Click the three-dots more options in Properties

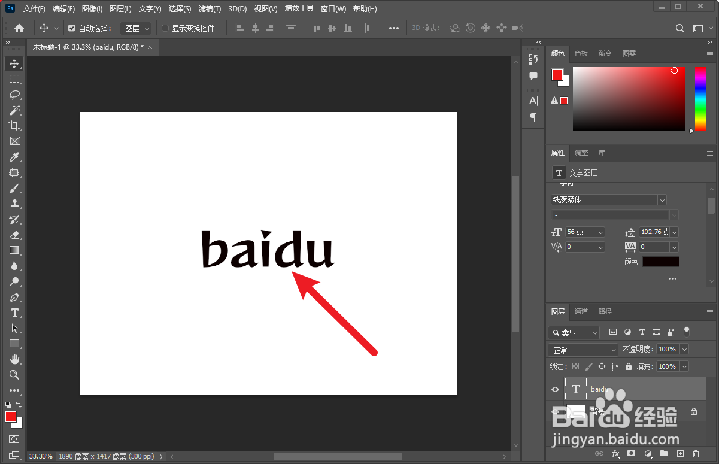[672, 279]
